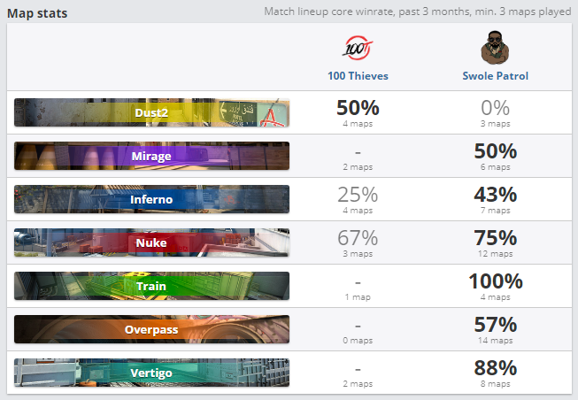Click Swole Patrol's 100% Train winrate
The width and height of the screenshot is (578, 400).
coord(495,281)
